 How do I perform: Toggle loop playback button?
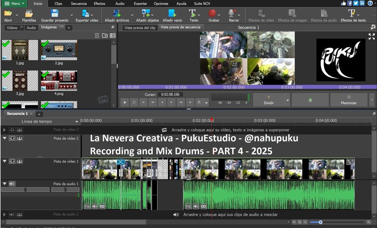[x=134, y=102]
